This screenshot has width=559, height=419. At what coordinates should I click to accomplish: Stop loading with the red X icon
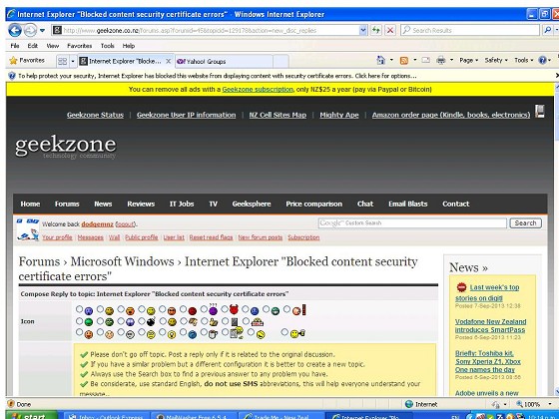pos(390,30)
